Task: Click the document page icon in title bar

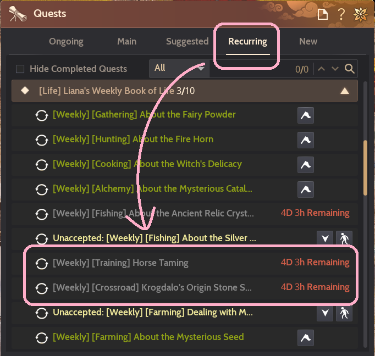Action: [323, 14]
